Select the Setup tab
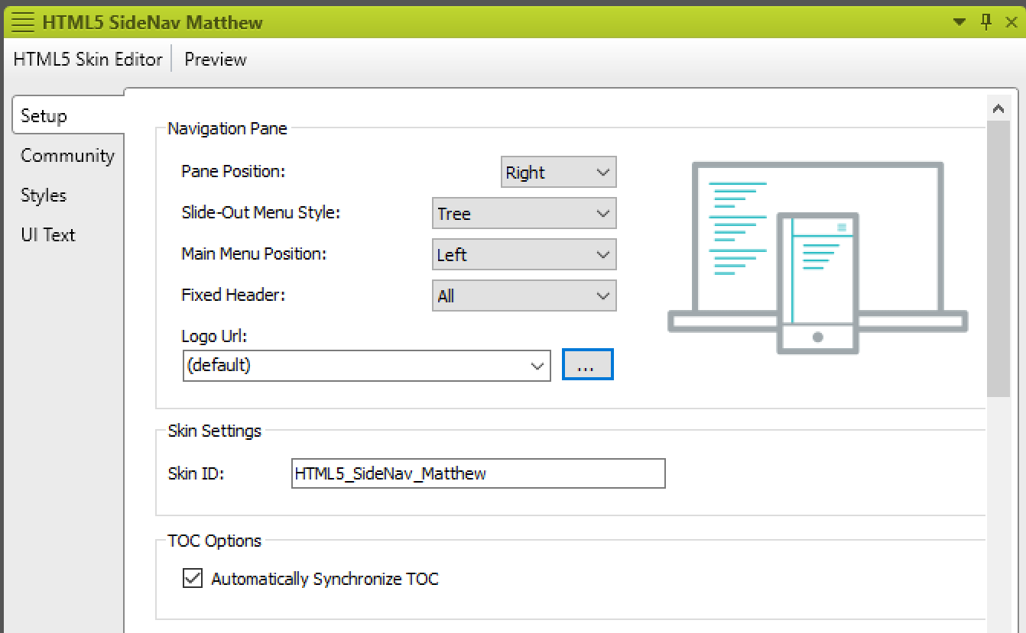Viewport: 1026px width, 633px height. [43, 115]
